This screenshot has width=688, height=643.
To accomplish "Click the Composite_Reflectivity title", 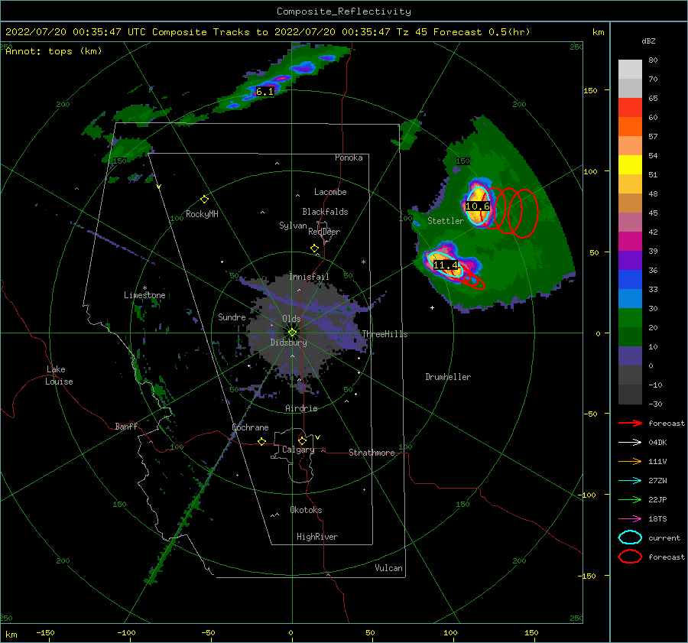I will [344, 11].
